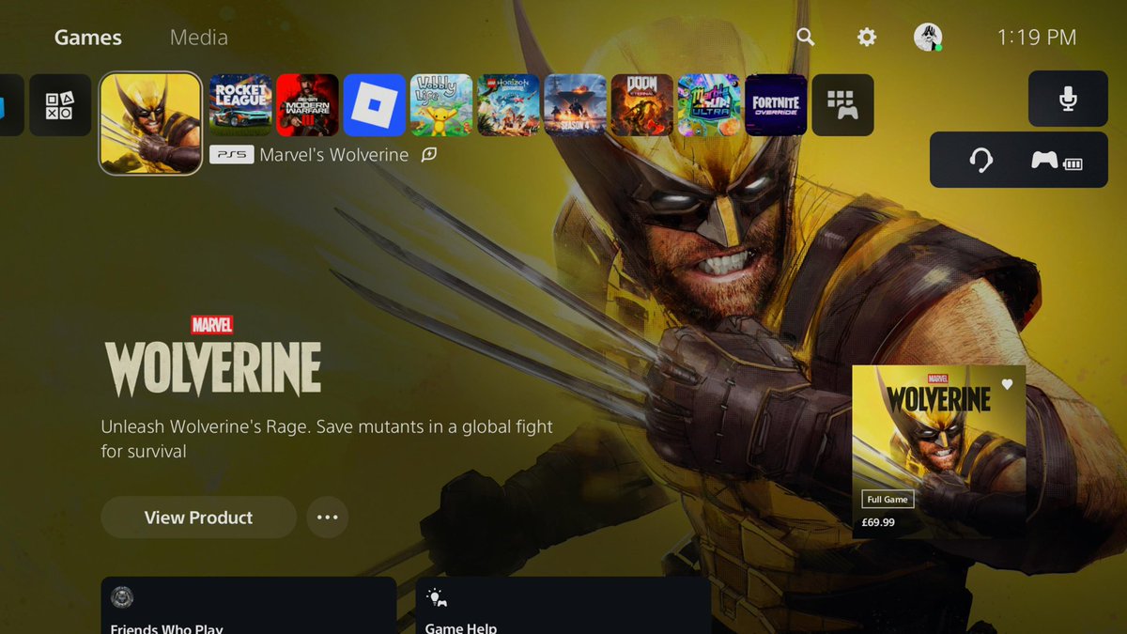
Task: Add Wolverine to wishlist with heart icon
Action: pos(1007,384)
